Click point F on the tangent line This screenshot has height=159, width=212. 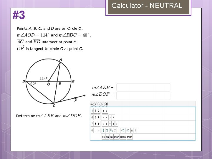click(x=75, y=98)
